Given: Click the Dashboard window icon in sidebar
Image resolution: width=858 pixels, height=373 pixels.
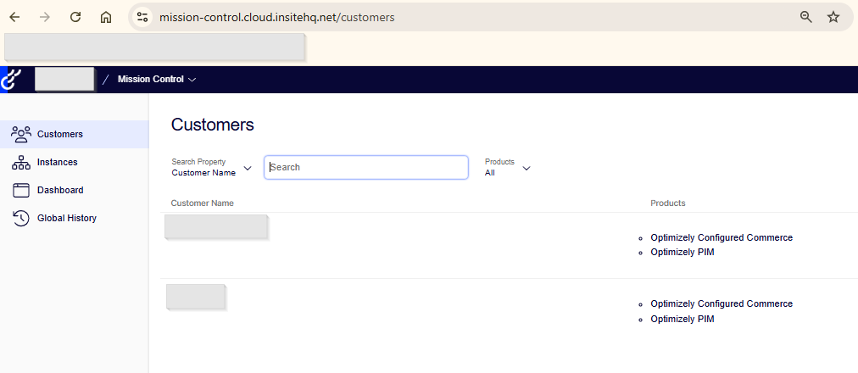Looking at the screenshot, I should point(21,190).
